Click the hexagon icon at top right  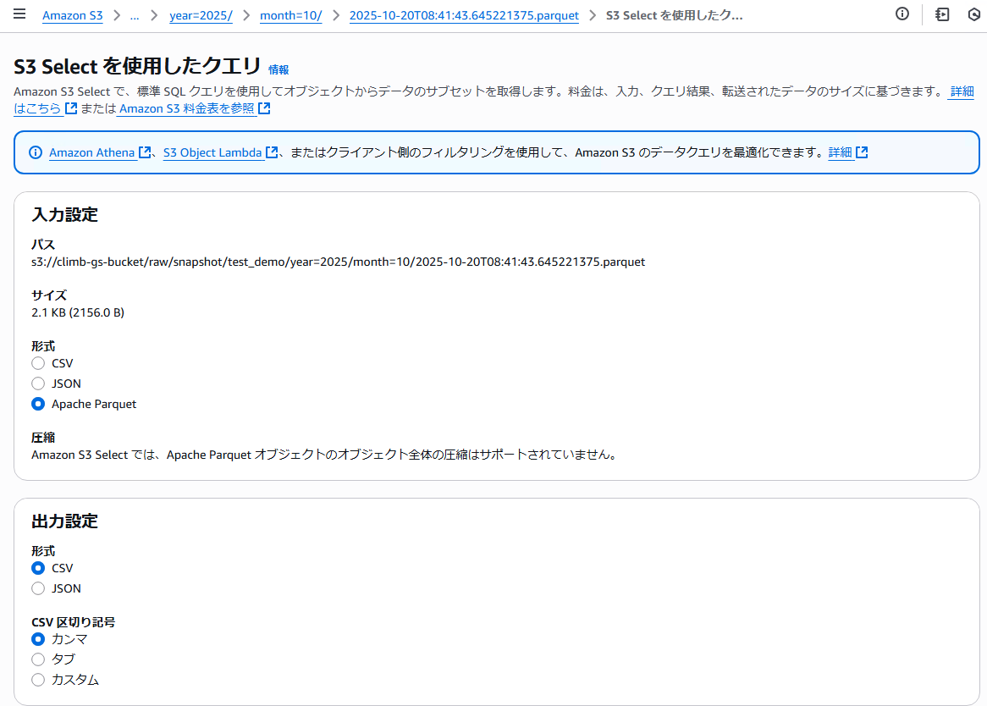[973, 14]
